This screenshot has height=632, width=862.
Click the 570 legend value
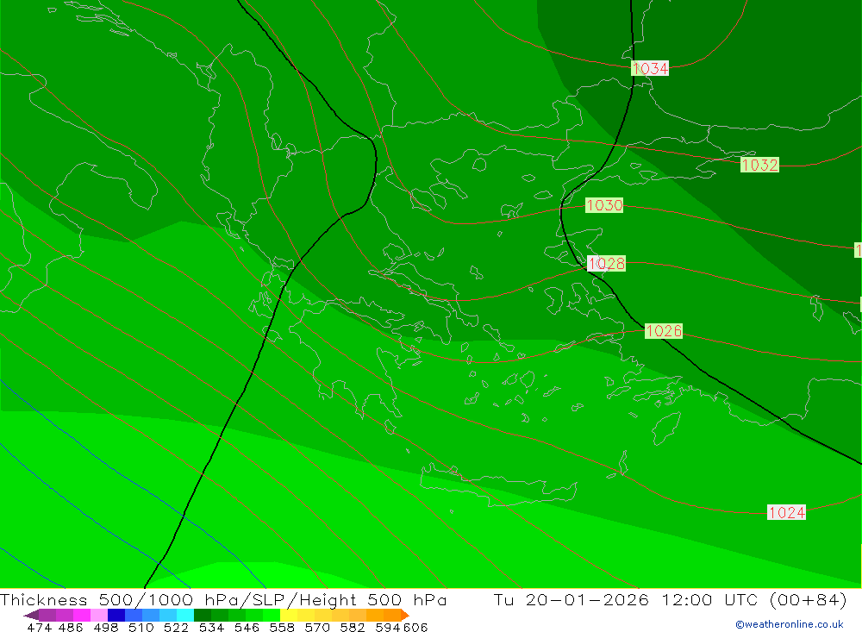[x=317, y=627]
